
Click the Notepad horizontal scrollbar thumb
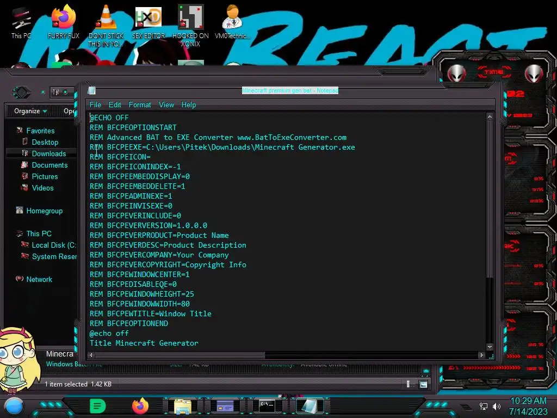pos(180,355)
